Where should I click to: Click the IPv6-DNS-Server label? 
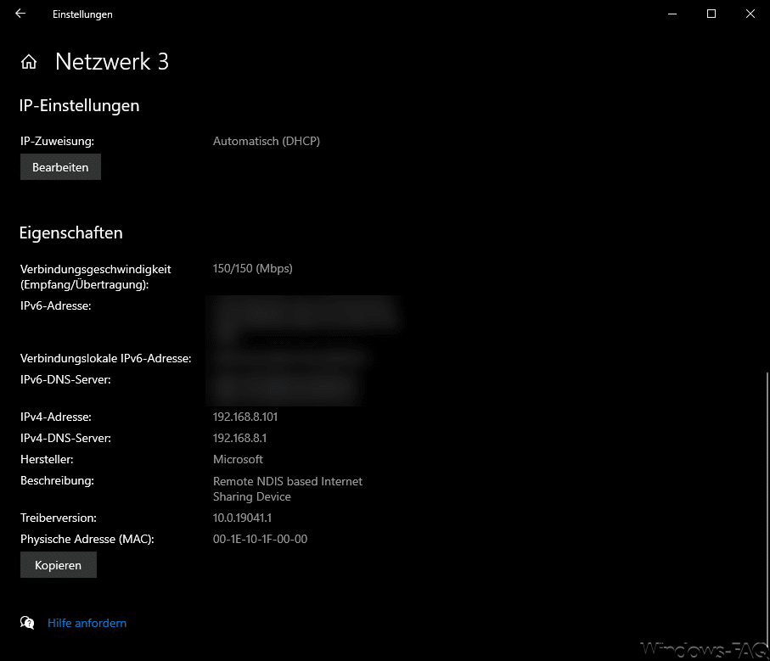[65, 379]
